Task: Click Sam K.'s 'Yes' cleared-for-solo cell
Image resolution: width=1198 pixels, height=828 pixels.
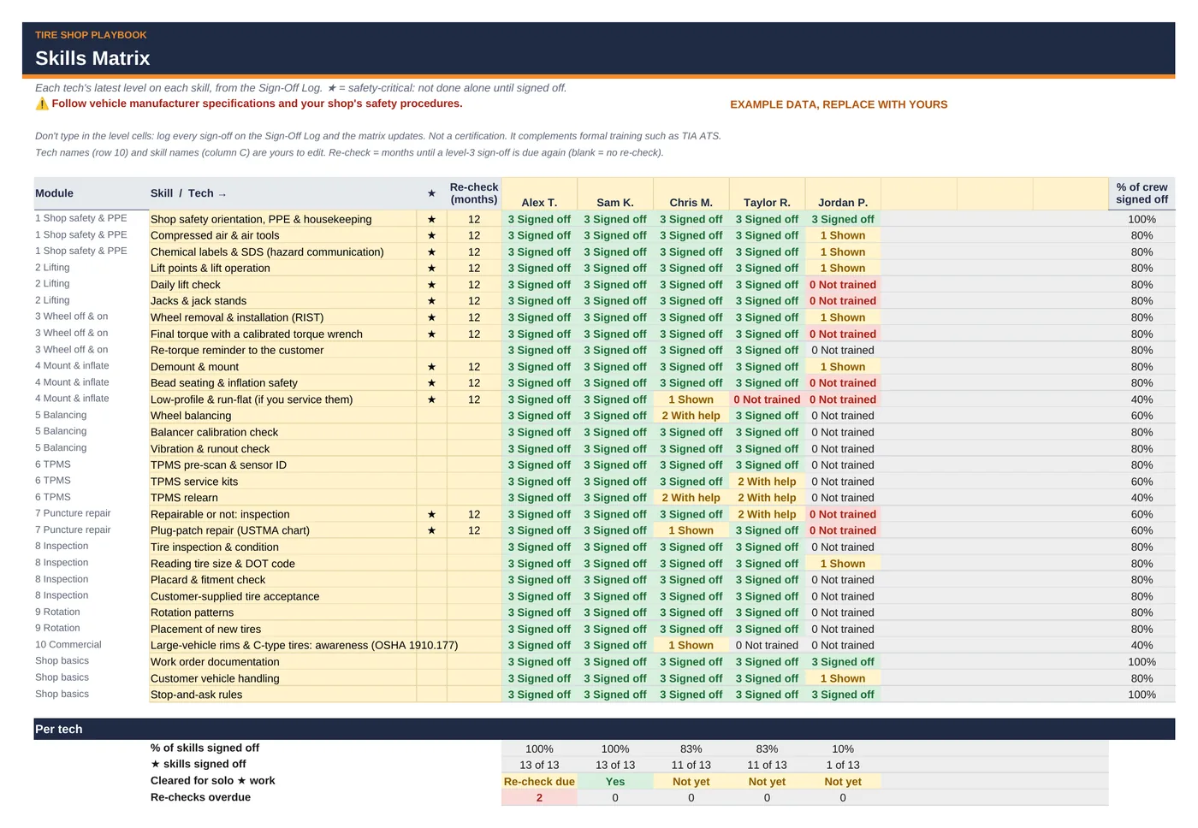Action: click(x=615, y=781)
